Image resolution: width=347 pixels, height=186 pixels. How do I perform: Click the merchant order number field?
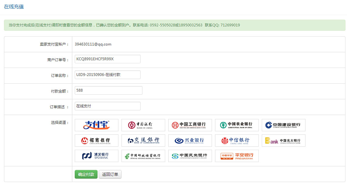tap(107, 59)
